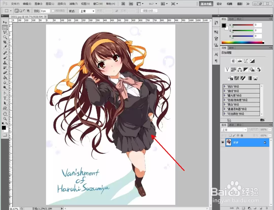
Task: Toggle lock position in Layers panel
Action: [x=238, y=135]
